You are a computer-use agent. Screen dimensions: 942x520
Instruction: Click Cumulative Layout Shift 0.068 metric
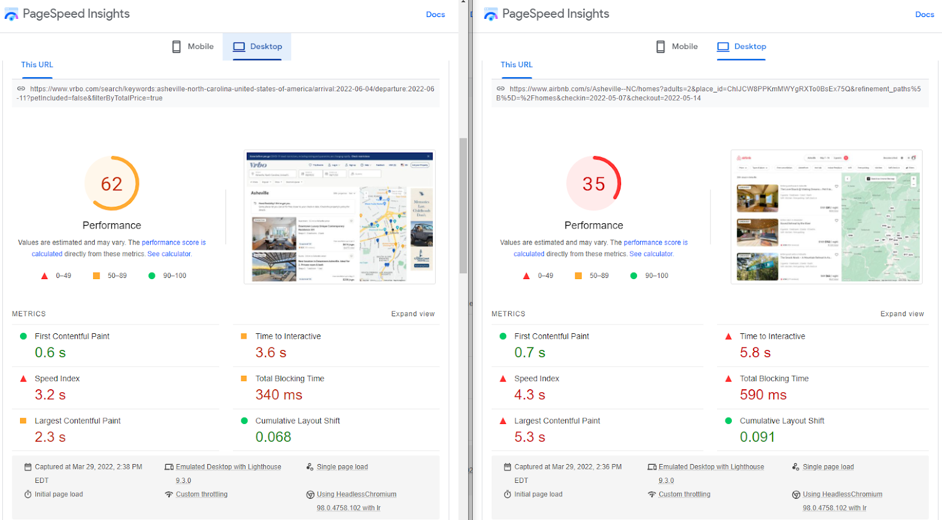(336, 430)
